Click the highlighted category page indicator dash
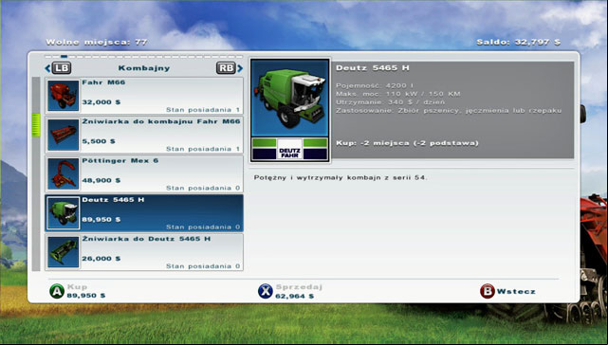Screen dimensions: 608x345 pos(64,57)
